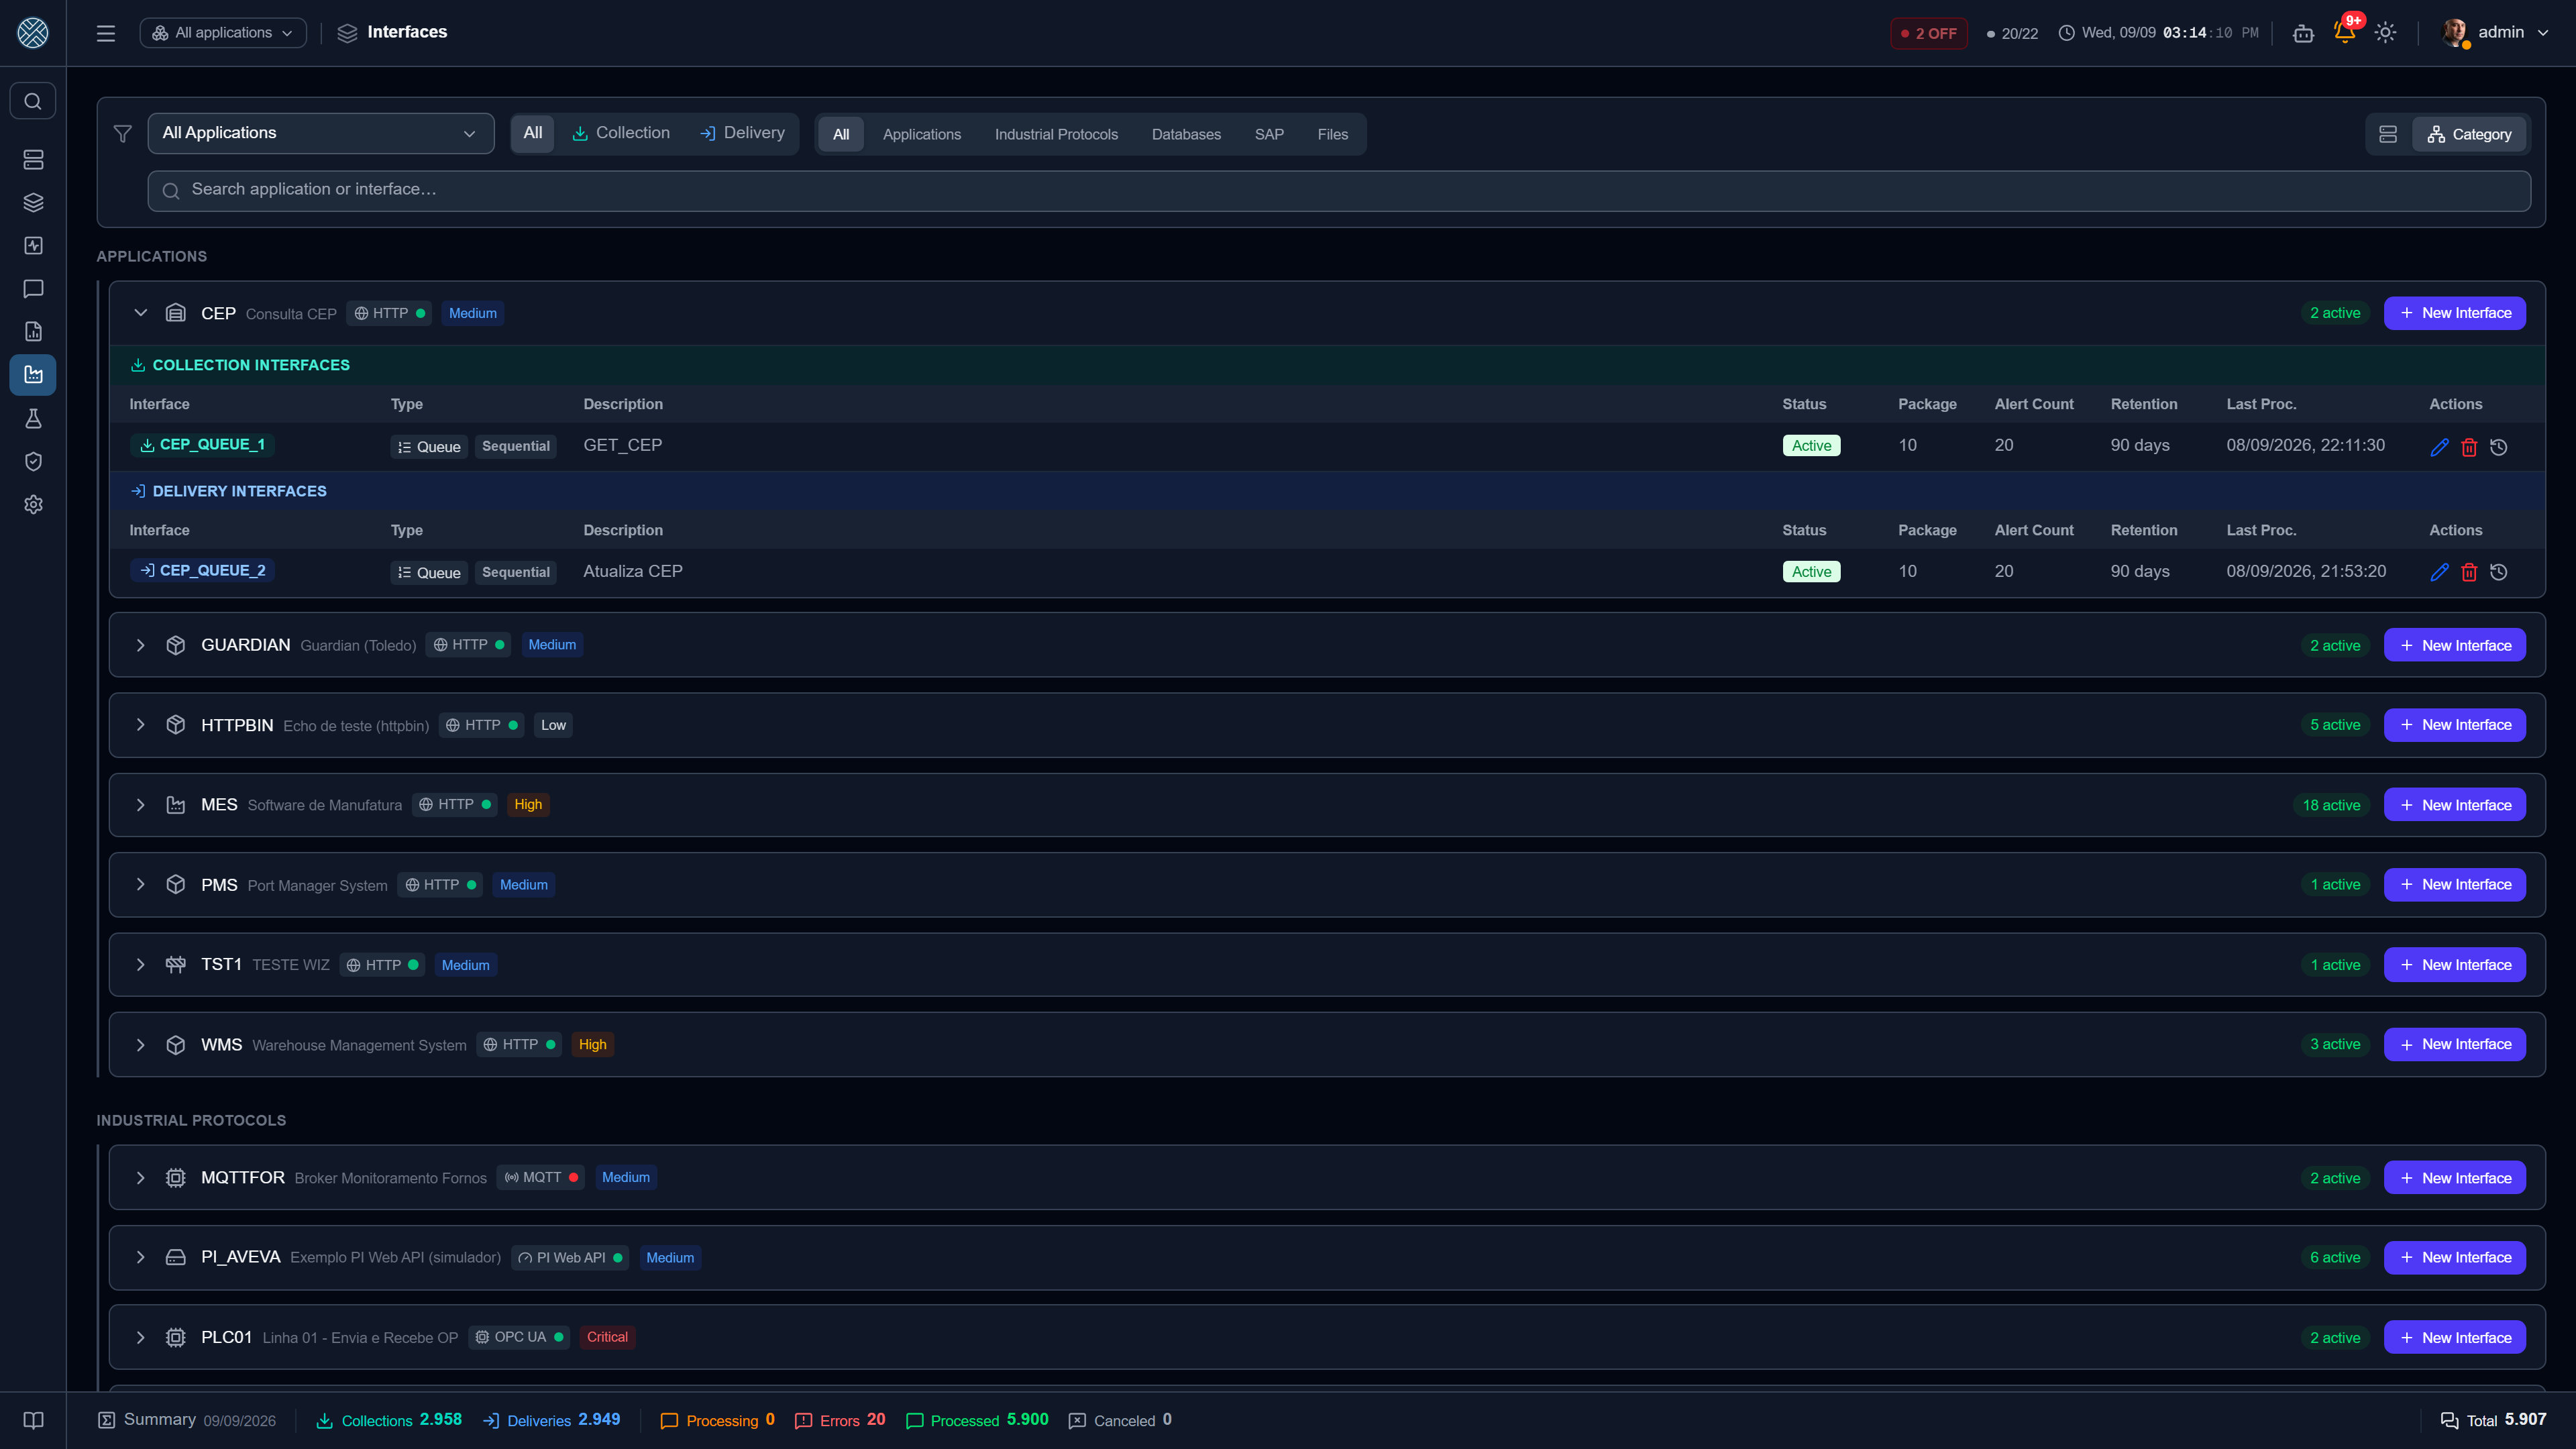Switch theme with the sun icon
The image size is (2576, 1449).
pyautogui.click(x=2385, y=32)
